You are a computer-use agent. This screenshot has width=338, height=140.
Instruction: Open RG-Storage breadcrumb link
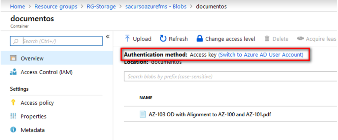click(x=101, y=7)
